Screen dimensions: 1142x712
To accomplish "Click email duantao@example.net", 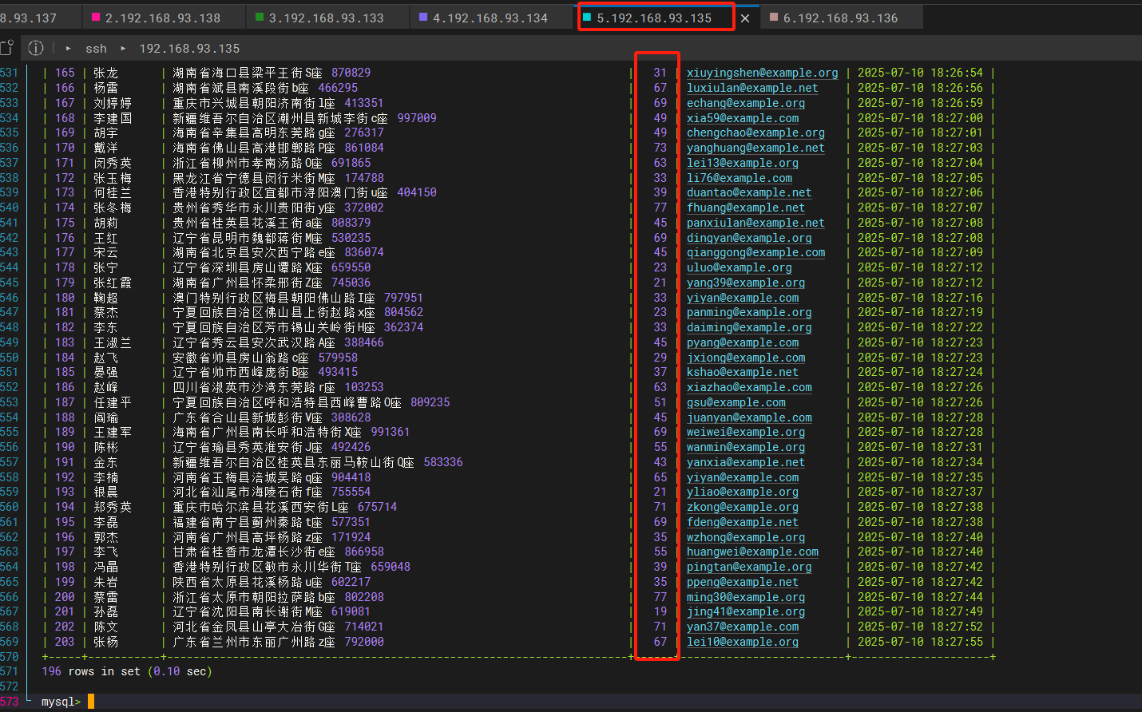I will click(x=749, y=192).
